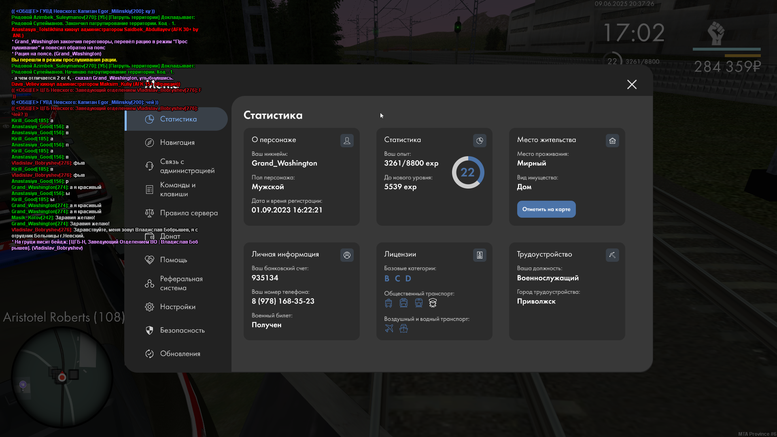
Task: Click the profile icon in Личная информация card
Action: (347, 255)
